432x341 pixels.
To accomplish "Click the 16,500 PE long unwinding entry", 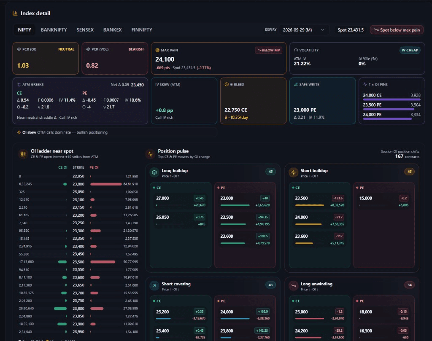I will [x=384, y=333].
